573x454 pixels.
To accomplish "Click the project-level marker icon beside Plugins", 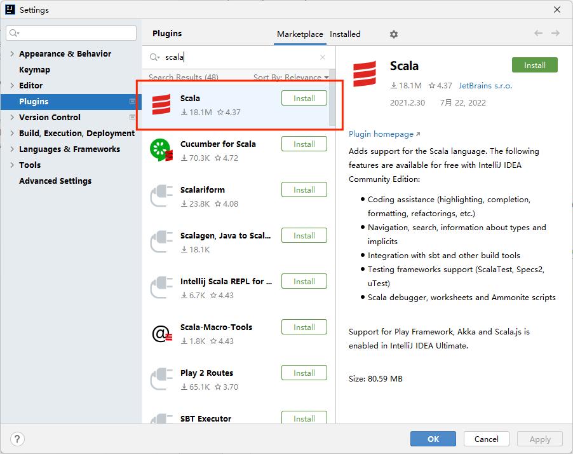I will [x=132, y=101].
